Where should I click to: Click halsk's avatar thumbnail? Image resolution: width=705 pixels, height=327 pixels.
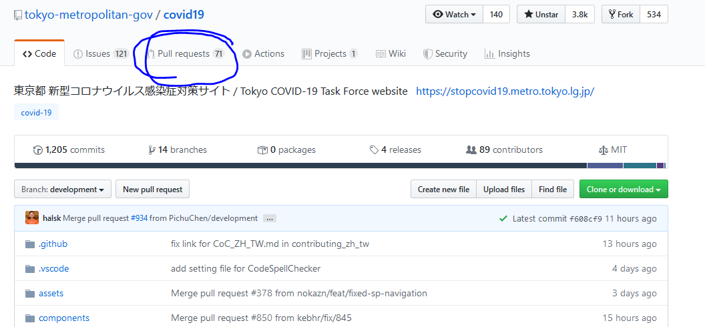(x=32, y=218)
